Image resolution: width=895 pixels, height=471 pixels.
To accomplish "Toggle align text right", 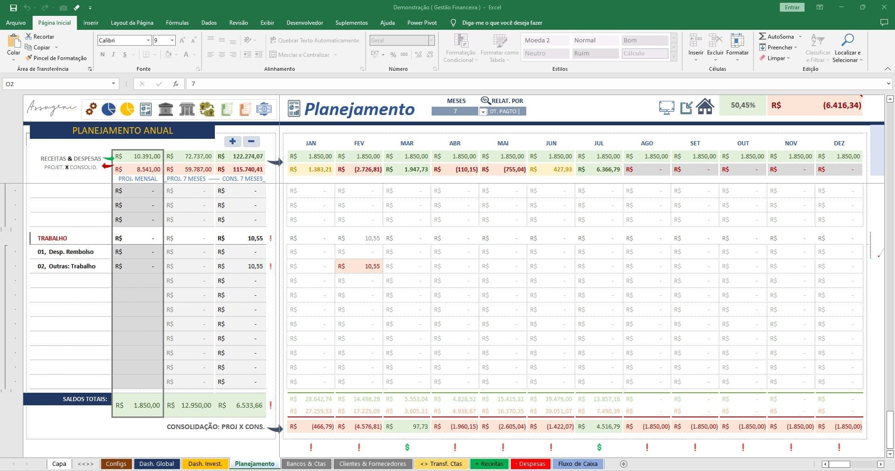I will coord(233,55).
